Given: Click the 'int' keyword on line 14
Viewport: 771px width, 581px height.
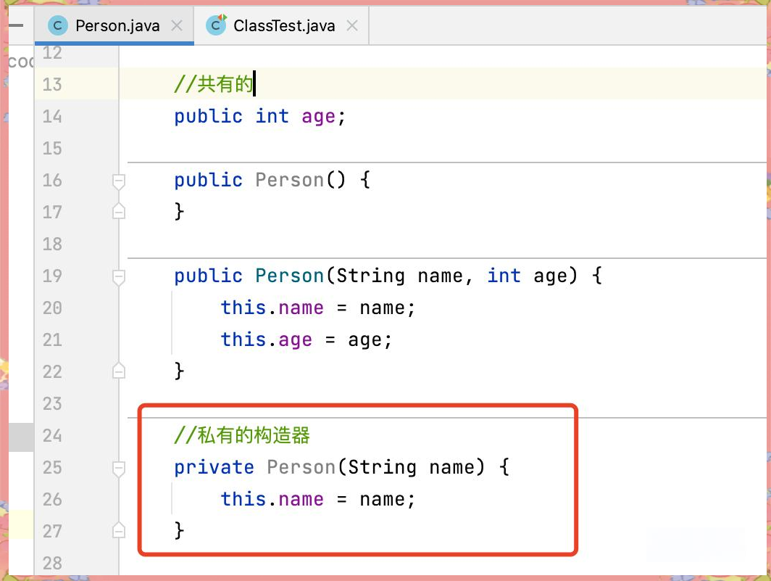Looking at the screenshot, I should 272,116.
